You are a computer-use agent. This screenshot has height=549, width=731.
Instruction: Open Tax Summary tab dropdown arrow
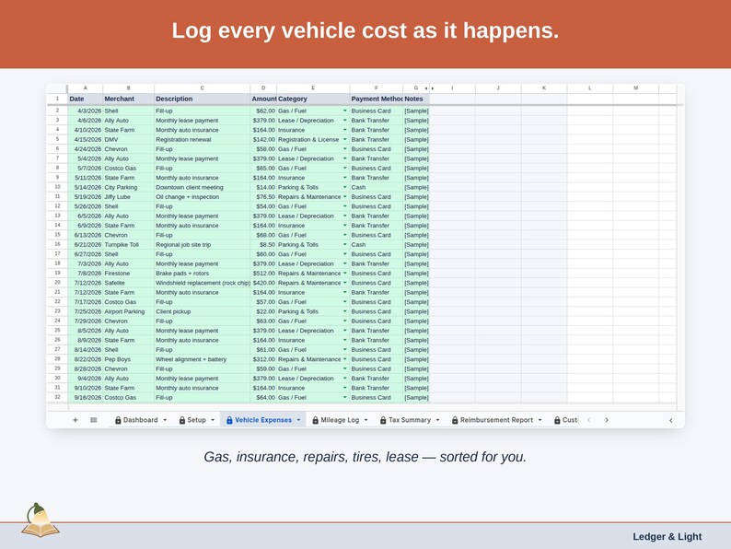[x=437, y=420]
